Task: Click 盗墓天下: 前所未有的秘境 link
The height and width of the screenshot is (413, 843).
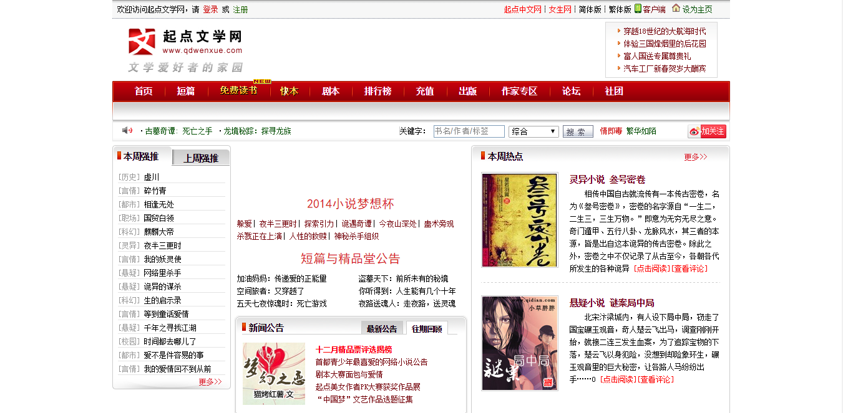Action: click(x=403, y=278)
